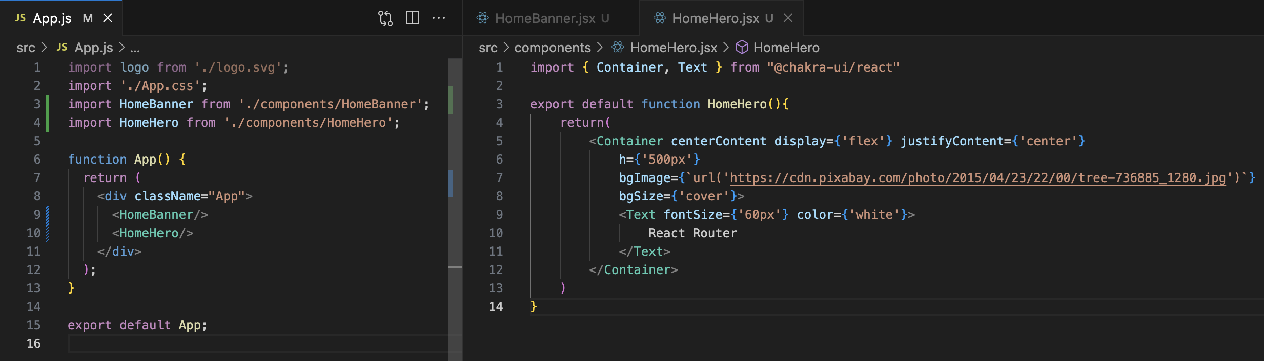Image resolution: width=1264 pixels, height=361 pixels.
Task: Close the HomeHero.jsx tab
Action: [x=788, y=18]
